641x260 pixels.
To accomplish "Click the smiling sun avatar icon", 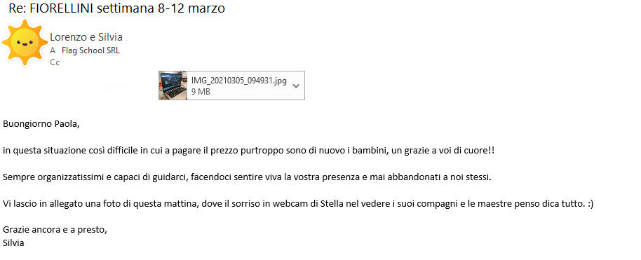I will pos(24,42).
